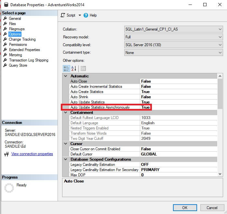Click the property grid scroll-down arrow

point(220,174)
